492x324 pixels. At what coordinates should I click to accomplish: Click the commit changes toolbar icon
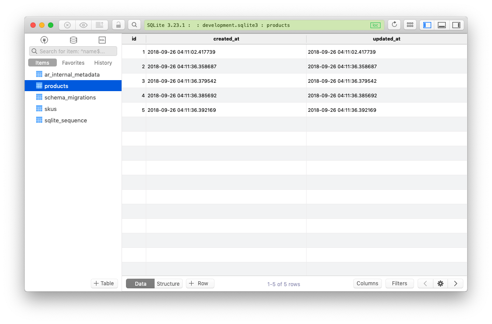[100, 25]
